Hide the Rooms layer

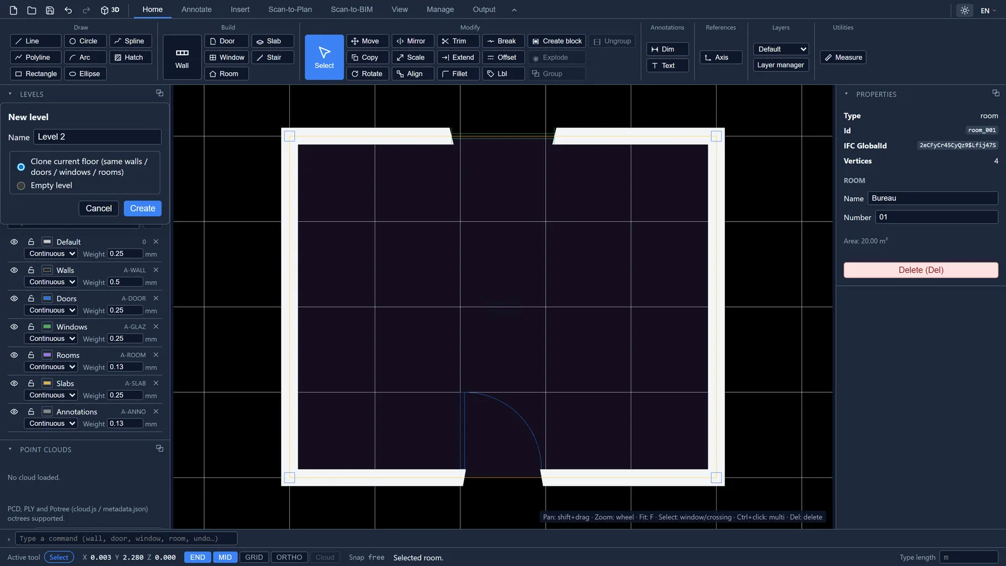tap(14, 355)
